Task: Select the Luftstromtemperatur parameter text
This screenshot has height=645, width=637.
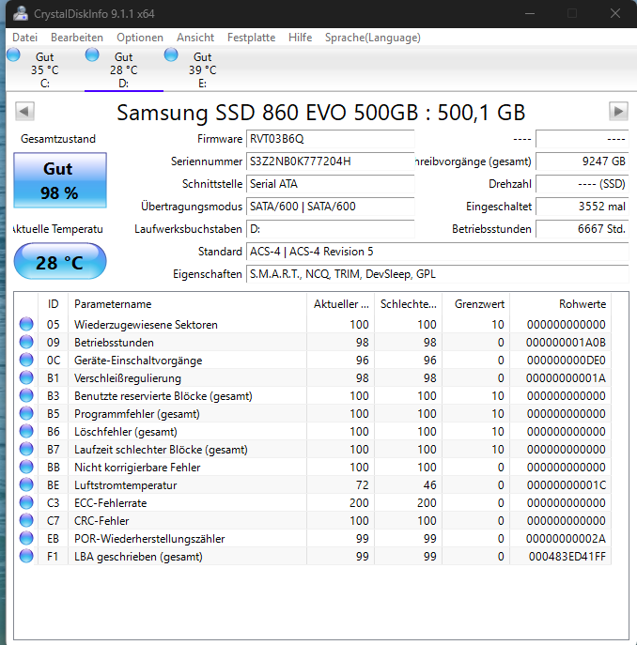Action: (x=126, y=485)
